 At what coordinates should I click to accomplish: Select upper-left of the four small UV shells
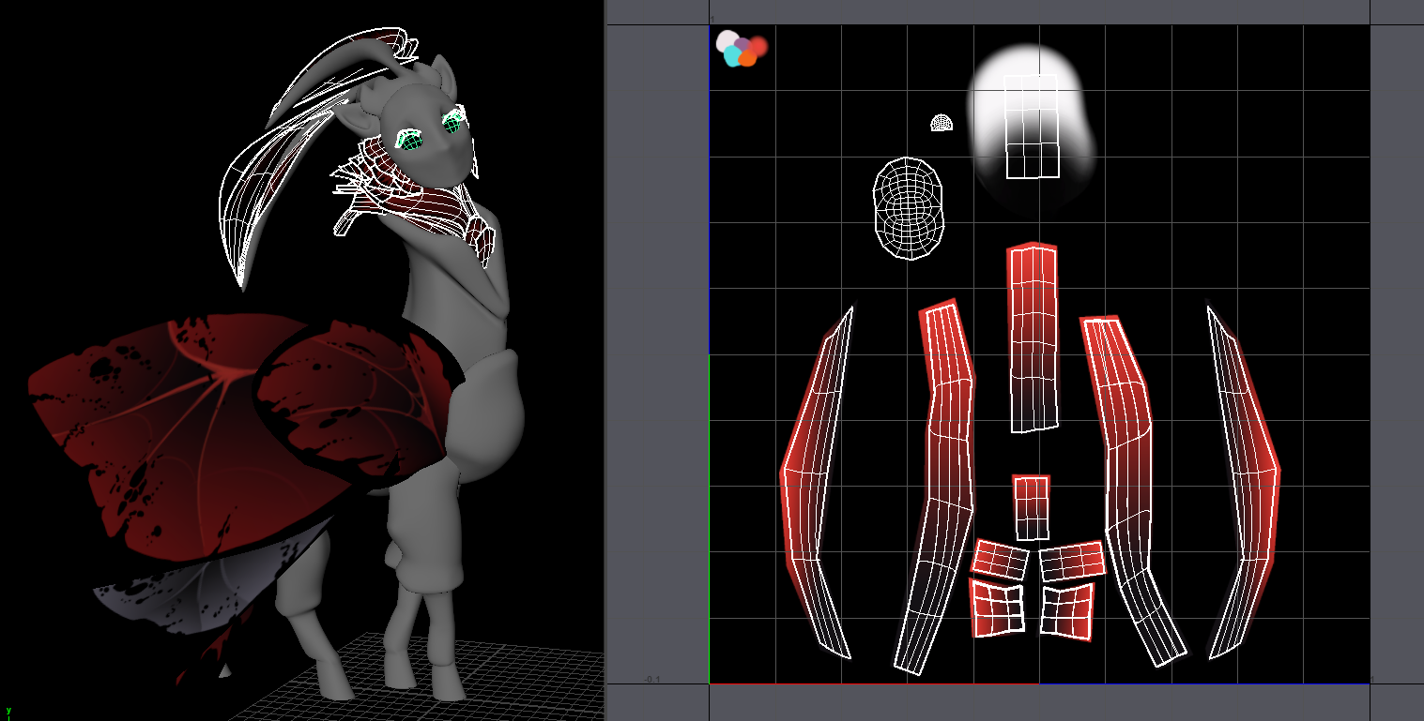(x=1001, y=559)
